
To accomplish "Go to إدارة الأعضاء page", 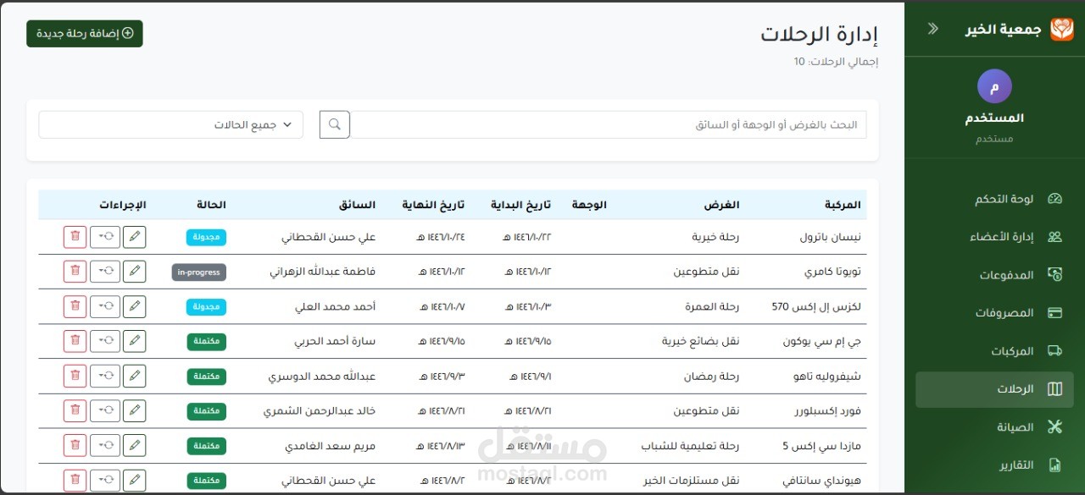I will pos(994,237).
